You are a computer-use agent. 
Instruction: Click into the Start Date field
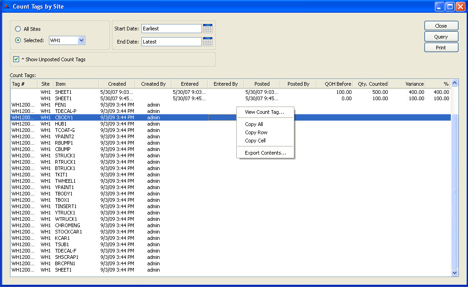[171, 29]
